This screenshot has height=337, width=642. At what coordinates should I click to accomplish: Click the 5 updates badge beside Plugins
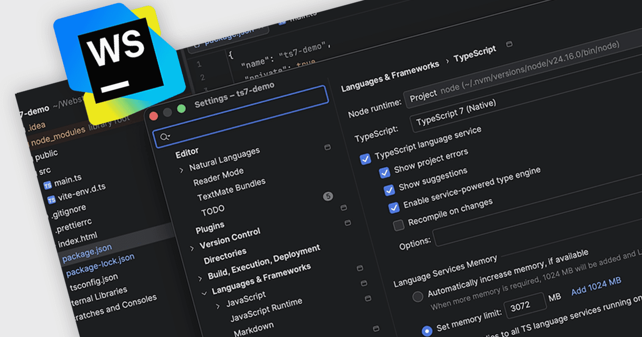tap(328, 196)
